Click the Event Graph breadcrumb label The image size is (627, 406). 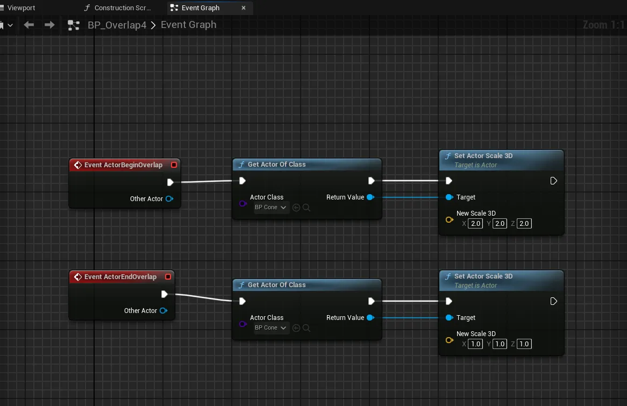188,24
